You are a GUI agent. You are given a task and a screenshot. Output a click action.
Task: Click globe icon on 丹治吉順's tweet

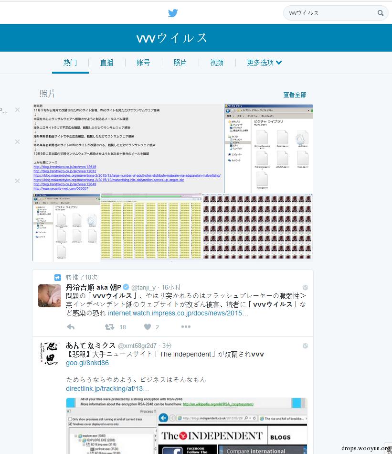(305, 288)
